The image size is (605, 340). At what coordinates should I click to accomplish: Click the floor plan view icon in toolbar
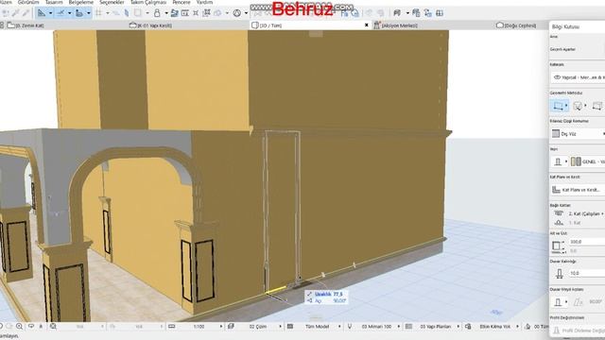pos(185,13)
